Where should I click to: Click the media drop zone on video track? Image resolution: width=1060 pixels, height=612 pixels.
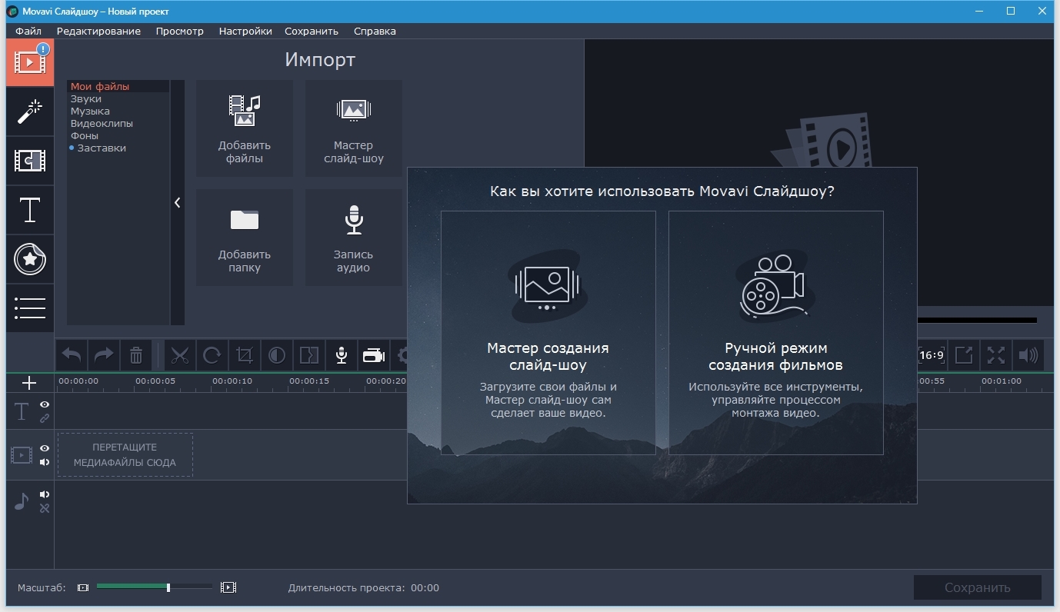(125, 454)
